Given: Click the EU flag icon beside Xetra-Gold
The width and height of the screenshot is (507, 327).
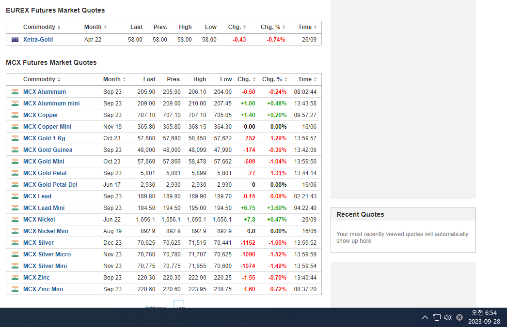Looking at the screenshot, I should 15,39.
